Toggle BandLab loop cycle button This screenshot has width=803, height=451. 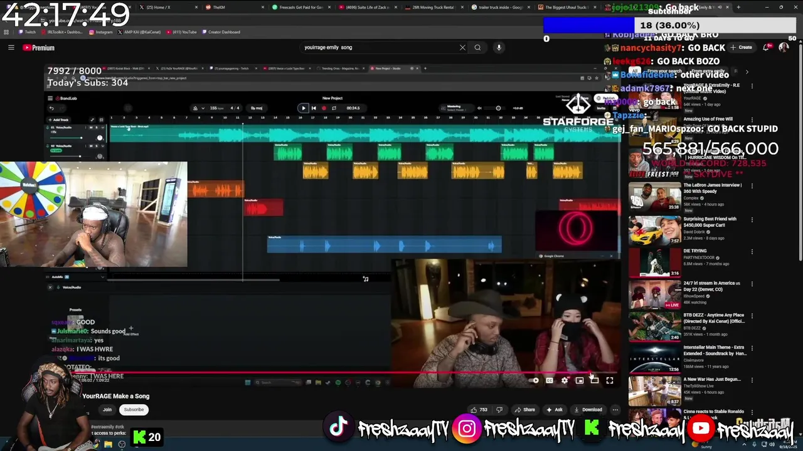334,108
